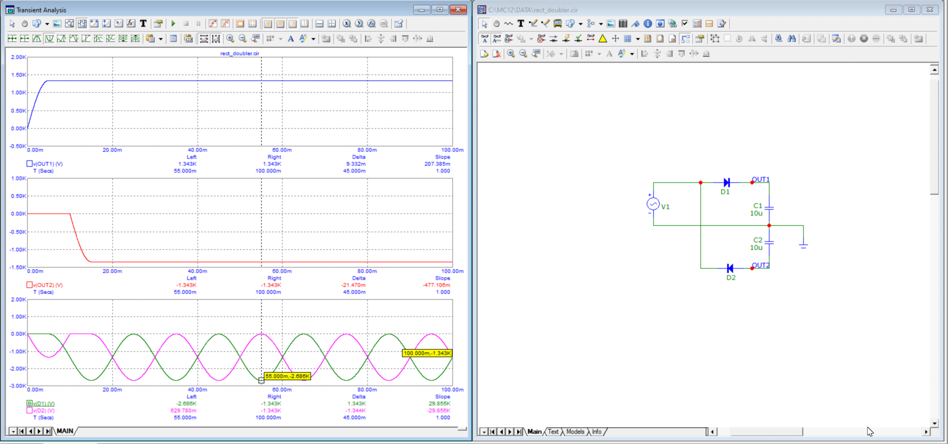The width and height of the screenshot is (948, 444).
Task: Toggle Grid display in schematic toolbar
Action: click(628, 39)
